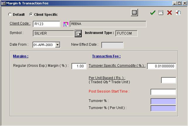The height and width of the screenshot is (126, 188).
Task: Select the Default radio button
Action: (x=10, y=14)
